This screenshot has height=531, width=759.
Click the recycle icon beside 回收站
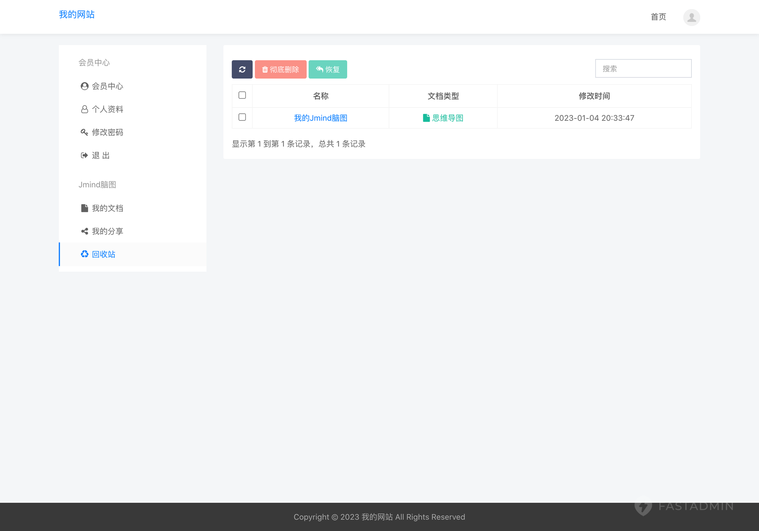pos(84,254)
